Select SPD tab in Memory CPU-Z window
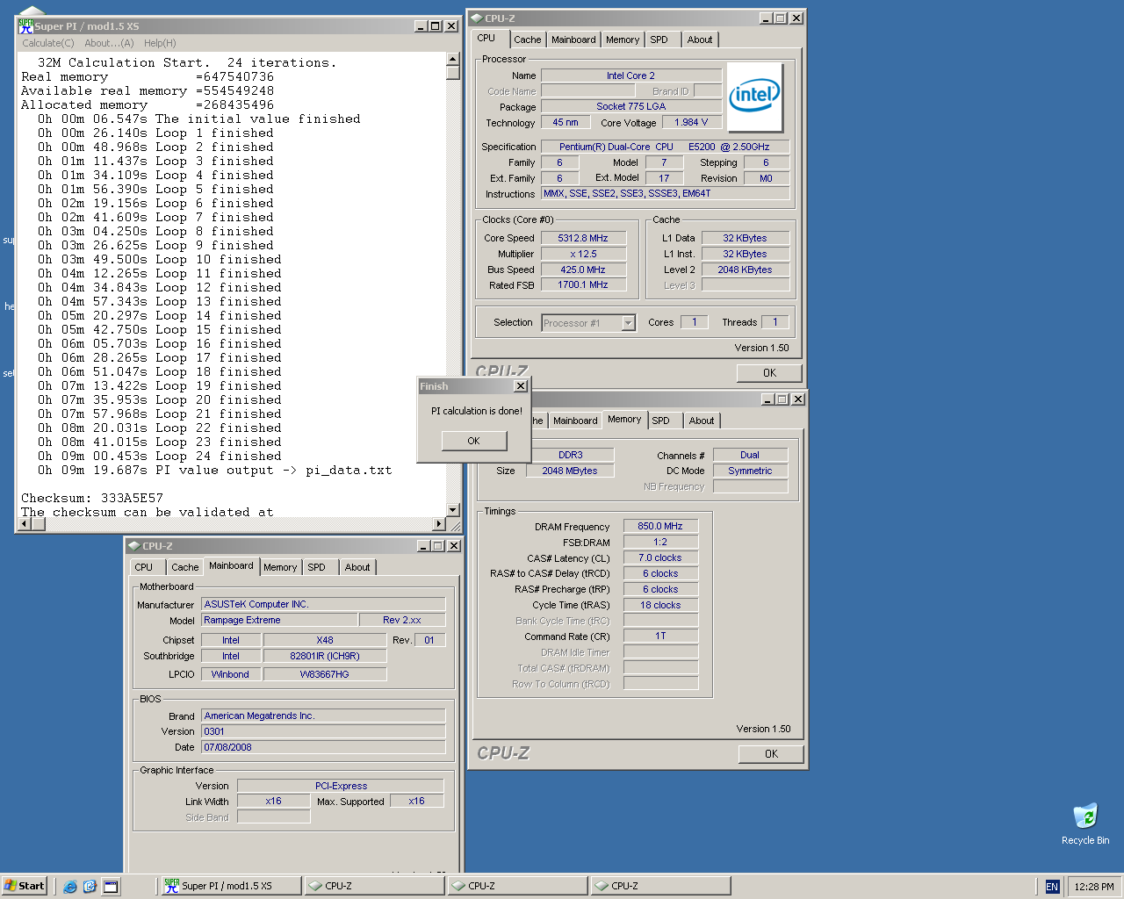The width and height of the screenshot is (1124, 899). pyautogui.click(x=661, y=421)
